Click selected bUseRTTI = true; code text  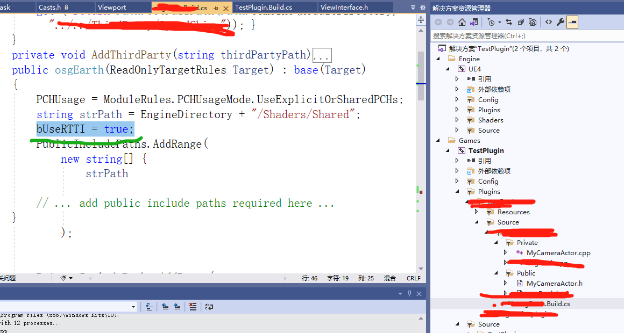[x=85, y=129]
